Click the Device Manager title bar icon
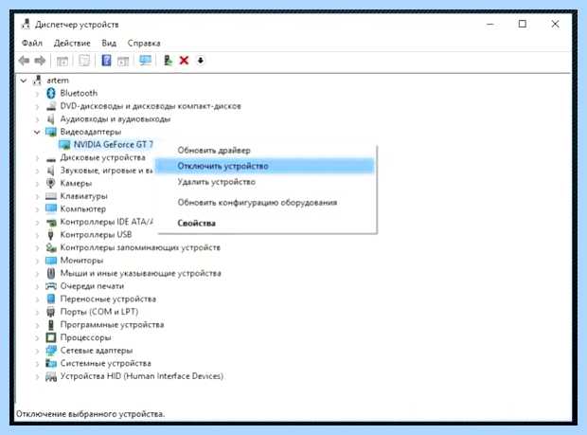This screenshot has width=587, height=435. click(26, 25)
